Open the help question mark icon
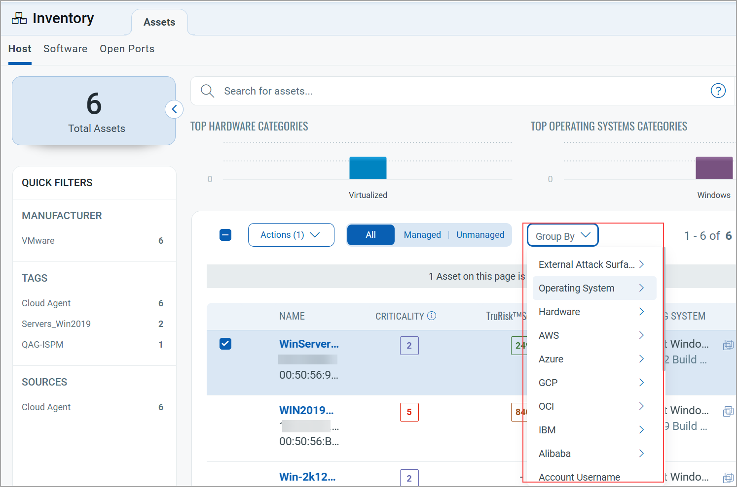The height and width of the screenshot is (487, 737). click(718, 91)
